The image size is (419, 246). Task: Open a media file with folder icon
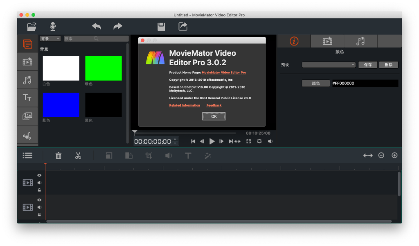tap(32, 27)
